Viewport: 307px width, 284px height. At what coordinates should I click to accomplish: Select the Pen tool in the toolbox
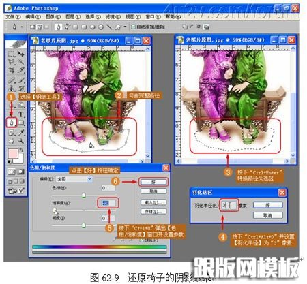(x=12, y=123)
